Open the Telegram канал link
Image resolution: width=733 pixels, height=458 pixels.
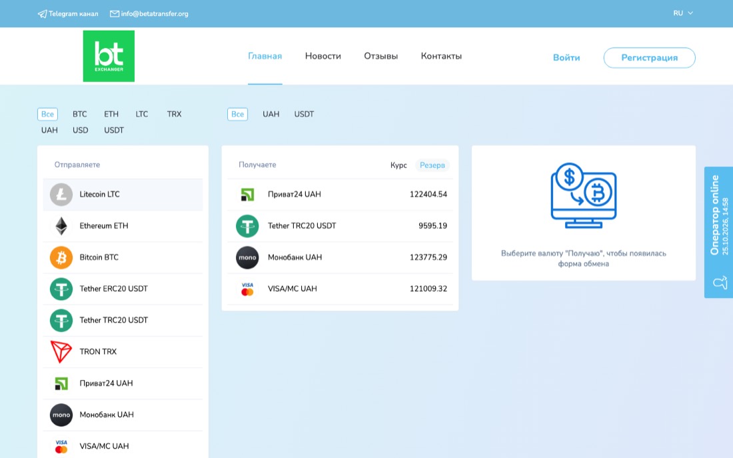[x=68, y=13]
